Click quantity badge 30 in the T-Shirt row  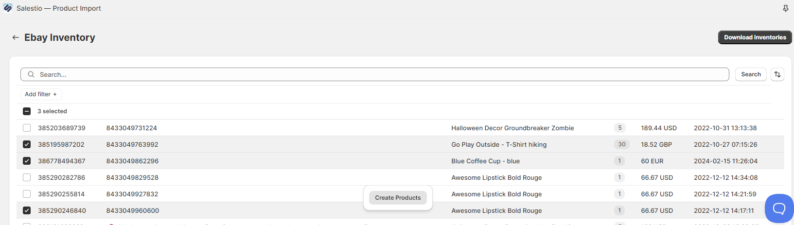click(622, 144)
